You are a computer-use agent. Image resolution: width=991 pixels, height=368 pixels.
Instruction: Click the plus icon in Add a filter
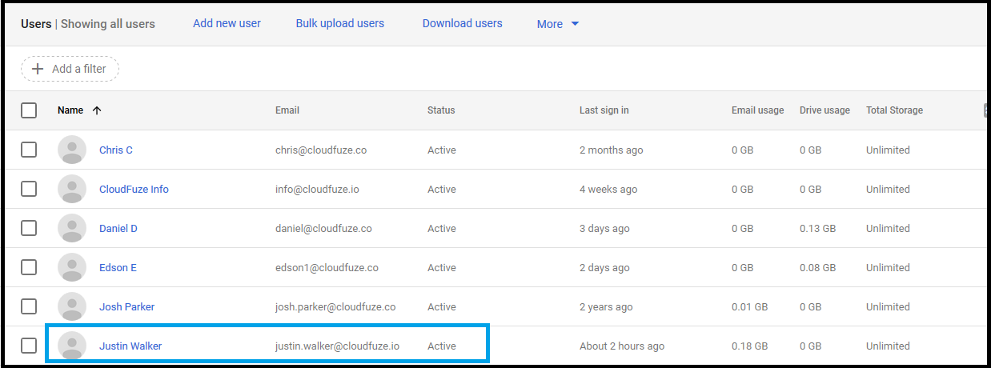(37, 69)
